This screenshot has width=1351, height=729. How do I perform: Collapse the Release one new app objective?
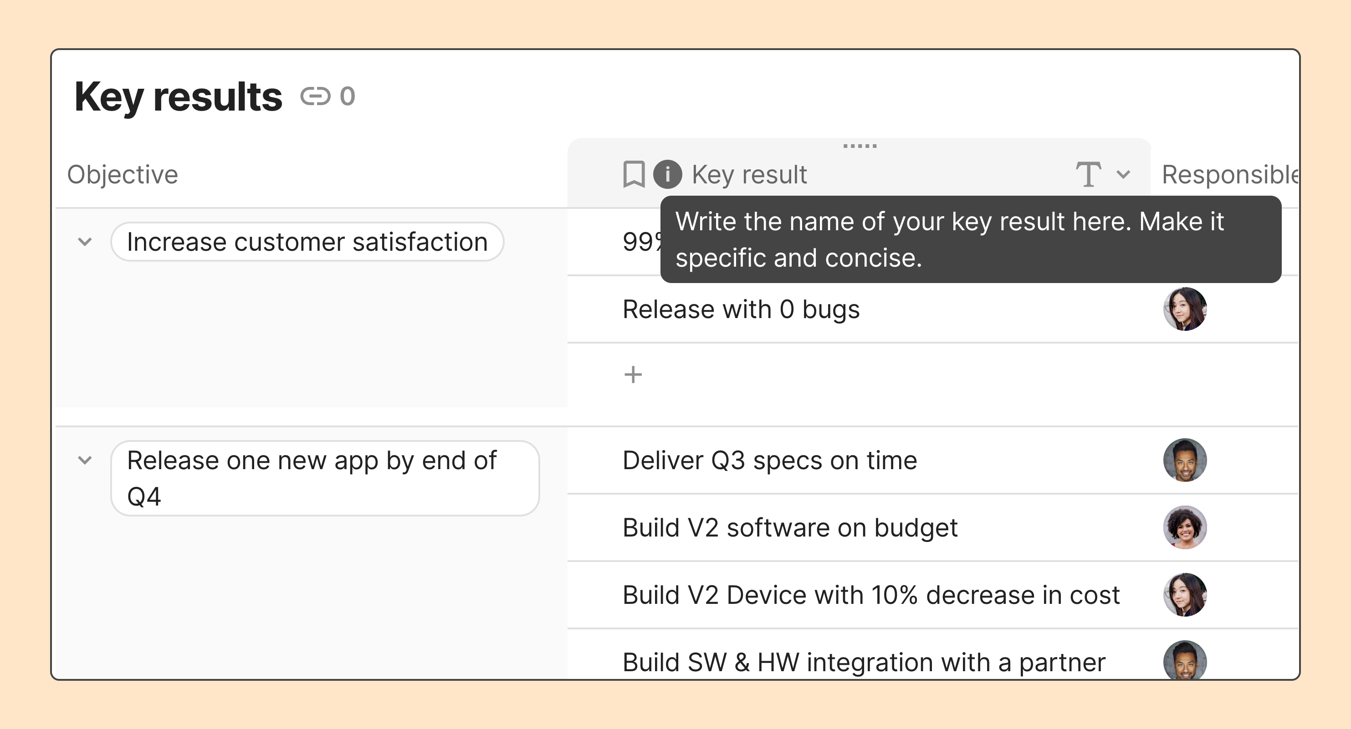pos(85,460)
